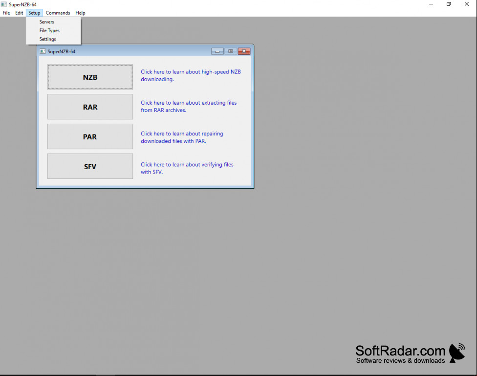Click the RAR button
Screen dimensions: 477x376
90,107
